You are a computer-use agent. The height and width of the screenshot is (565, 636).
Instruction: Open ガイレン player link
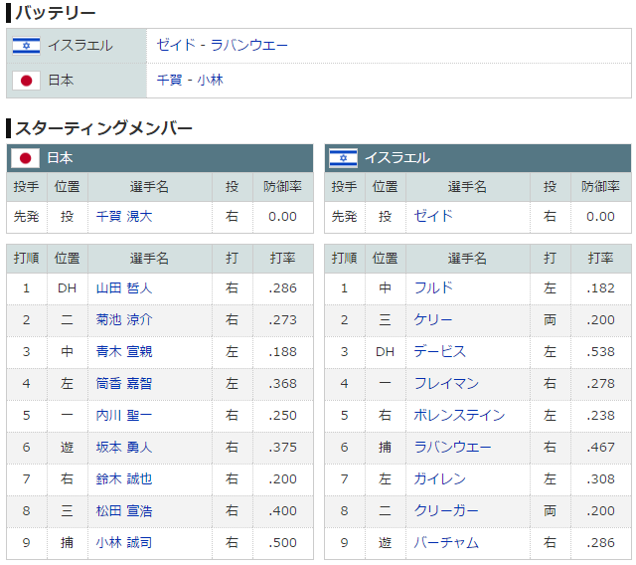coord(439,478)
